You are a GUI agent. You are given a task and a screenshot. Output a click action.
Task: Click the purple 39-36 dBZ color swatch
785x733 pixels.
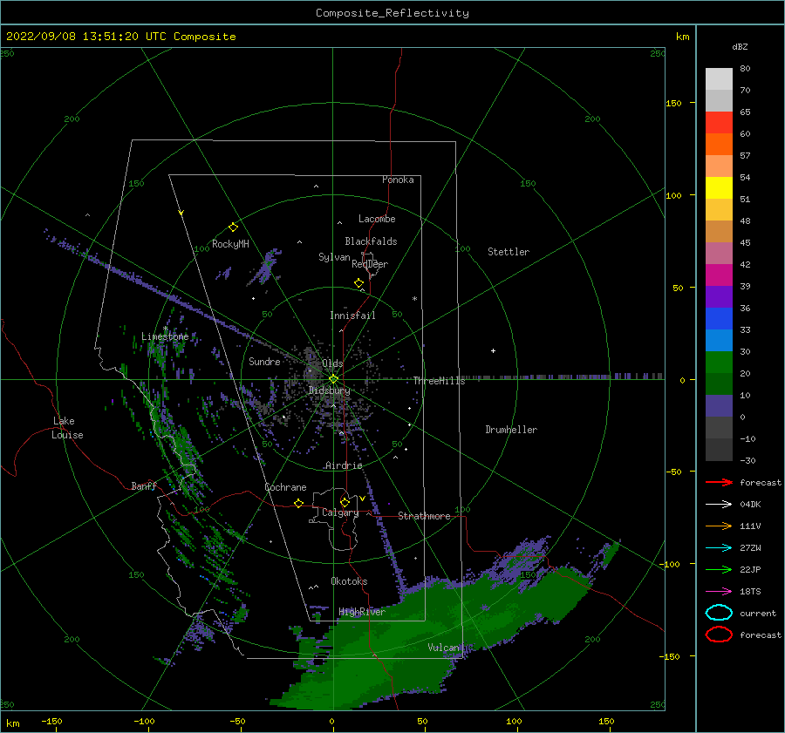(x=719, y=296)
